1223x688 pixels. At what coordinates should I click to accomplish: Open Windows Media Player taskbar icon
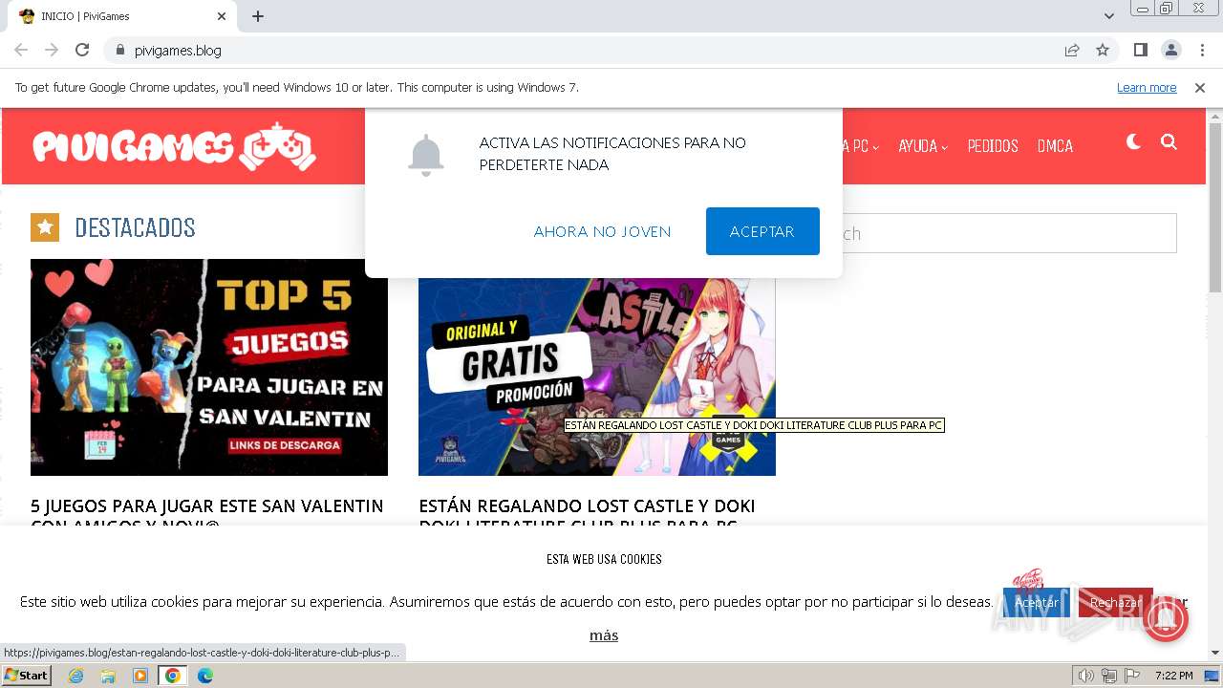coord(140,676)
